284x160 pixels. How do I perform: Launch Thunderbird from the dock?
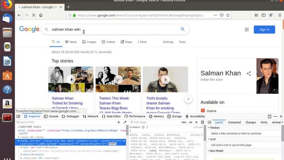[7, 19]
